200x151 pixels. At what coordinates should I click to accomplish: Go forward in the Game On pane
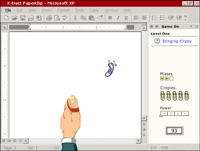(157, 27)
